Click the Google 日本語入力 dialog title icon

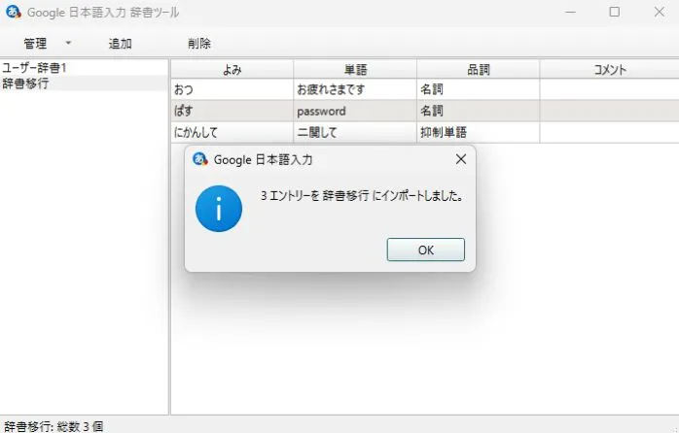200,159
